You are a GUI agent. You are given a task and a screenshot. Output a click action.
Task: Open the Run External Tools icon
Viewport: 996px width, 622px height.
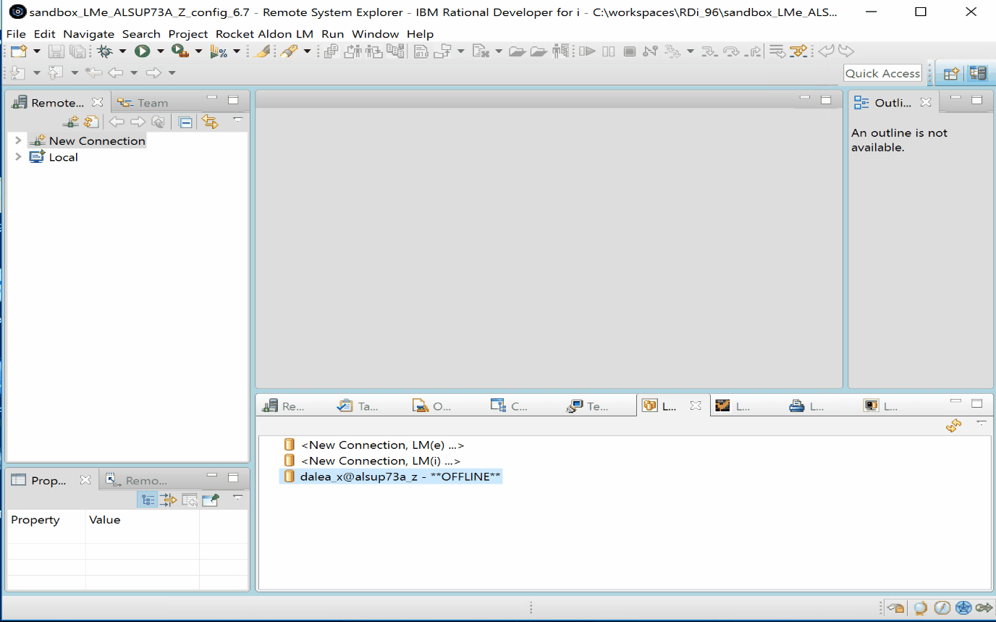click(179, 51)
